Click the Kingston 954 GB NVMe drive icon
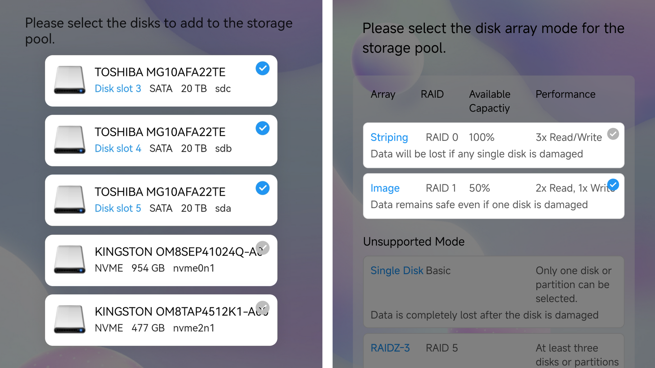This screenshot has height=368, width=655. click(x=70, y=260)
